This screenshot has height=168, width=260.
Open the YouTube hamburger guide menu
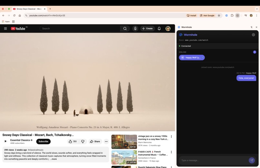[x=5, y=29]
